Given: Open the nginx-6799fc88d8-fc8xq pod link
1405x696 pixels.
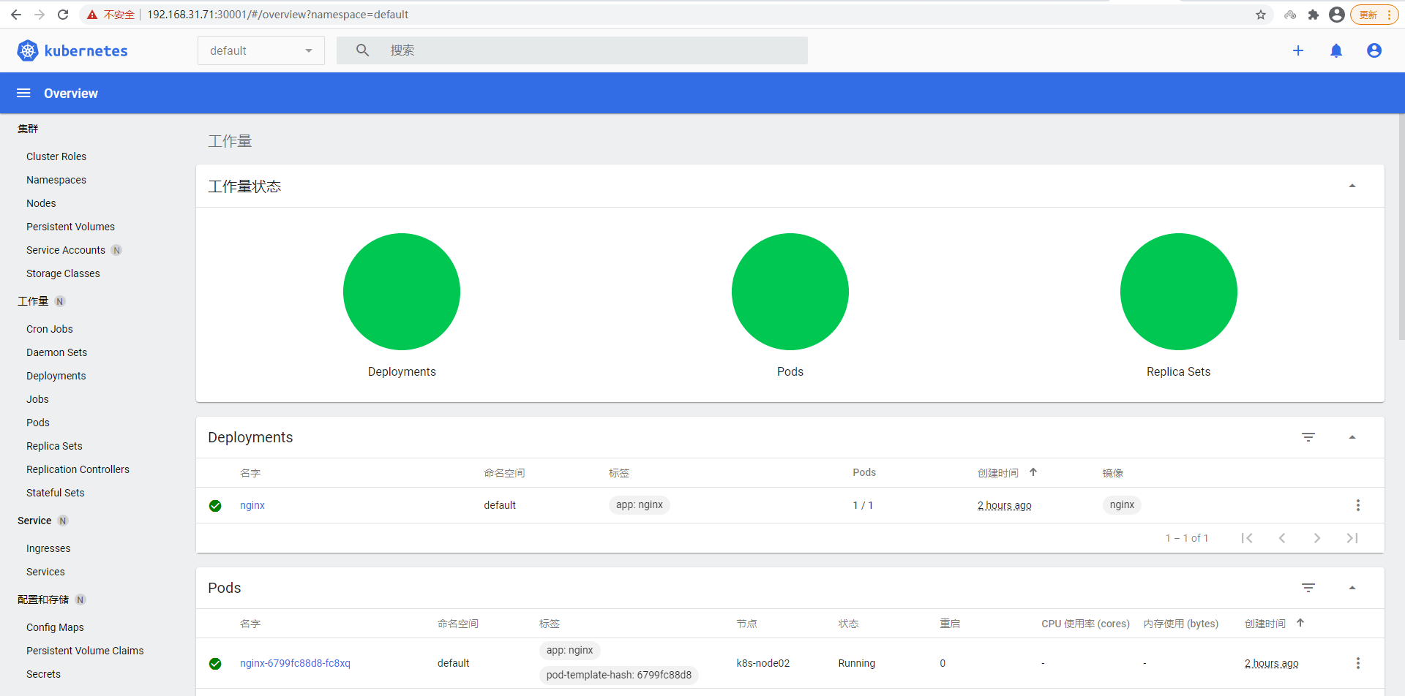Looking at the screenshot, I should coord(295,663).
